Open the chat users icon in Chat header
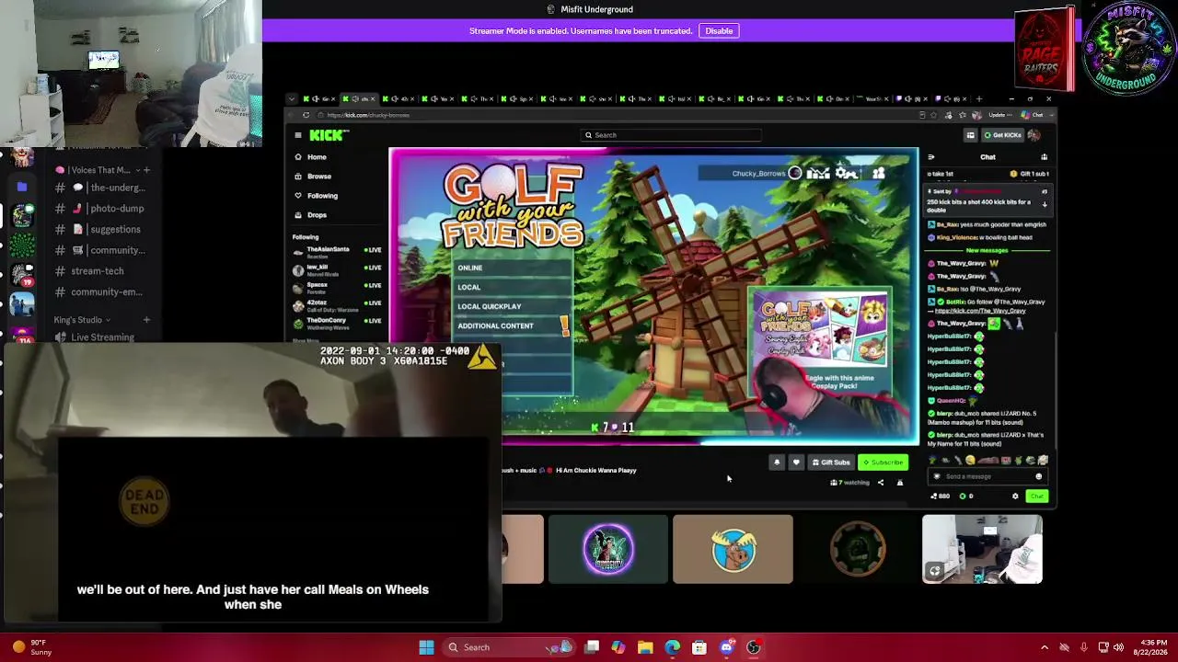1178x662 pixels. [x=1044, y=157]
